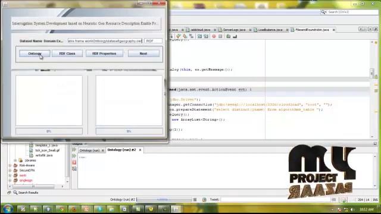Viewport: 381px width, 214px height.
Task: Expand the SecureDTN project node
Action: click(x=10, y=171)
